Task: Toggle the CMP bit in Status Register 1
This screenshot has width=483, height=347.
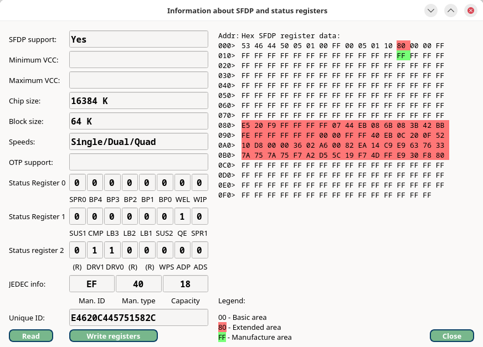Action: coord(95,216)
